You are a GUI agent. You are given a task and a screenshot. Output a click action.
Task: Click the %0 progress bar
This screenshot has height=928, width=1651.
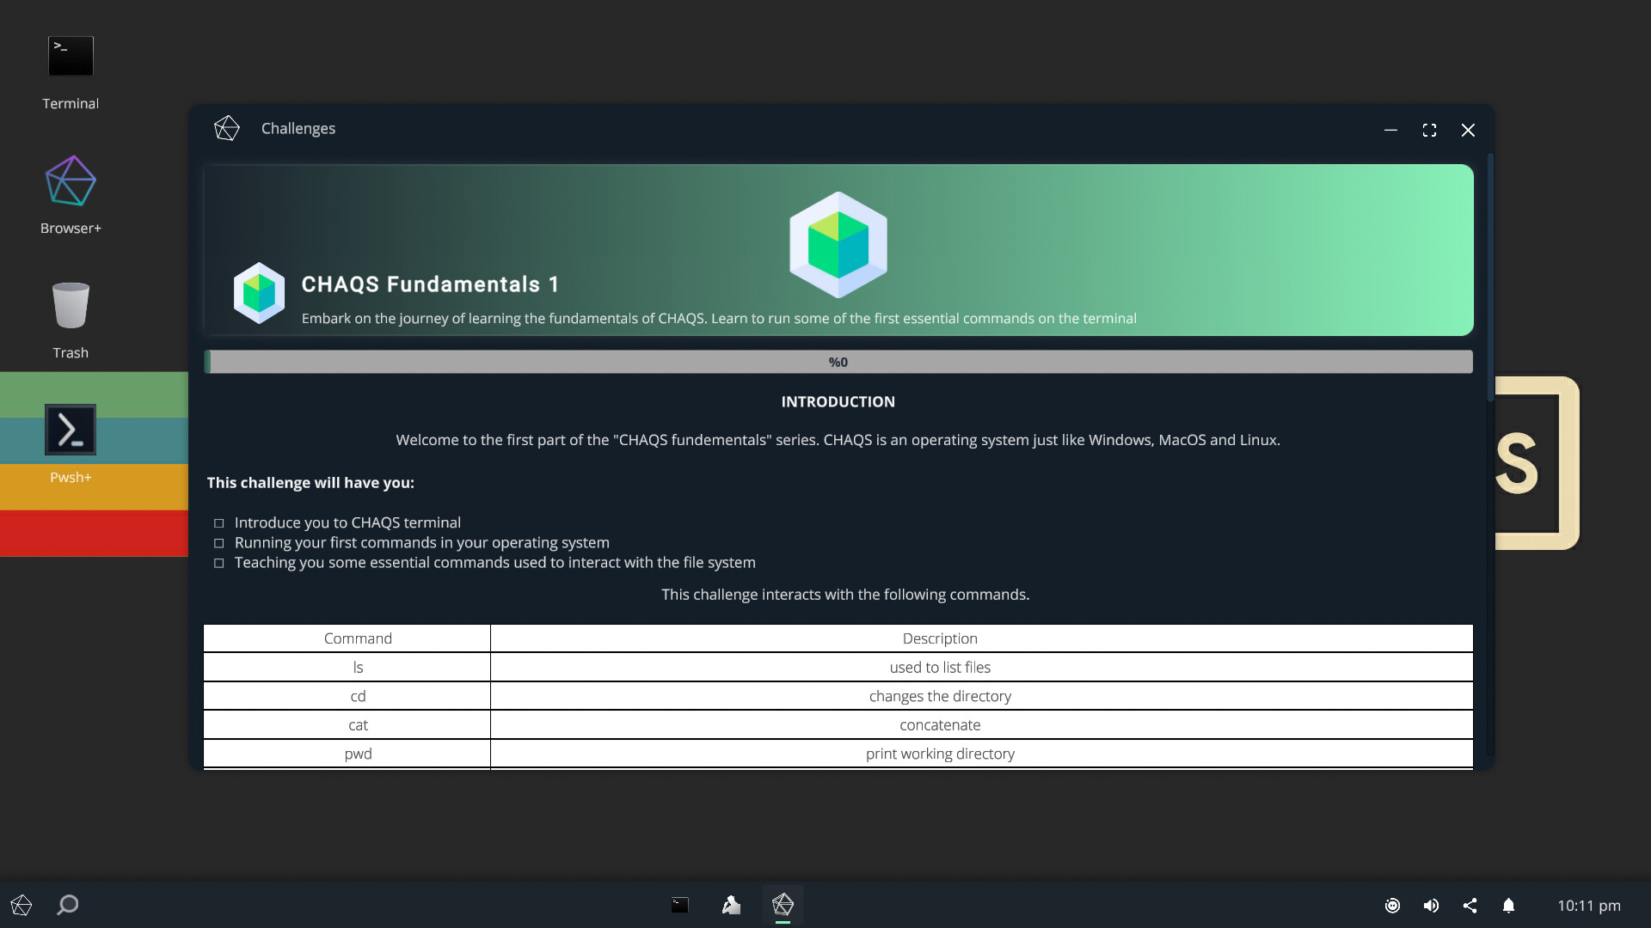[838, 362]
